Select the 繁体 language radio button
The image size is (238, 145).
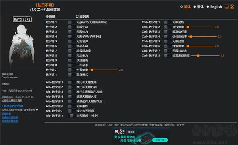(194, 7)
